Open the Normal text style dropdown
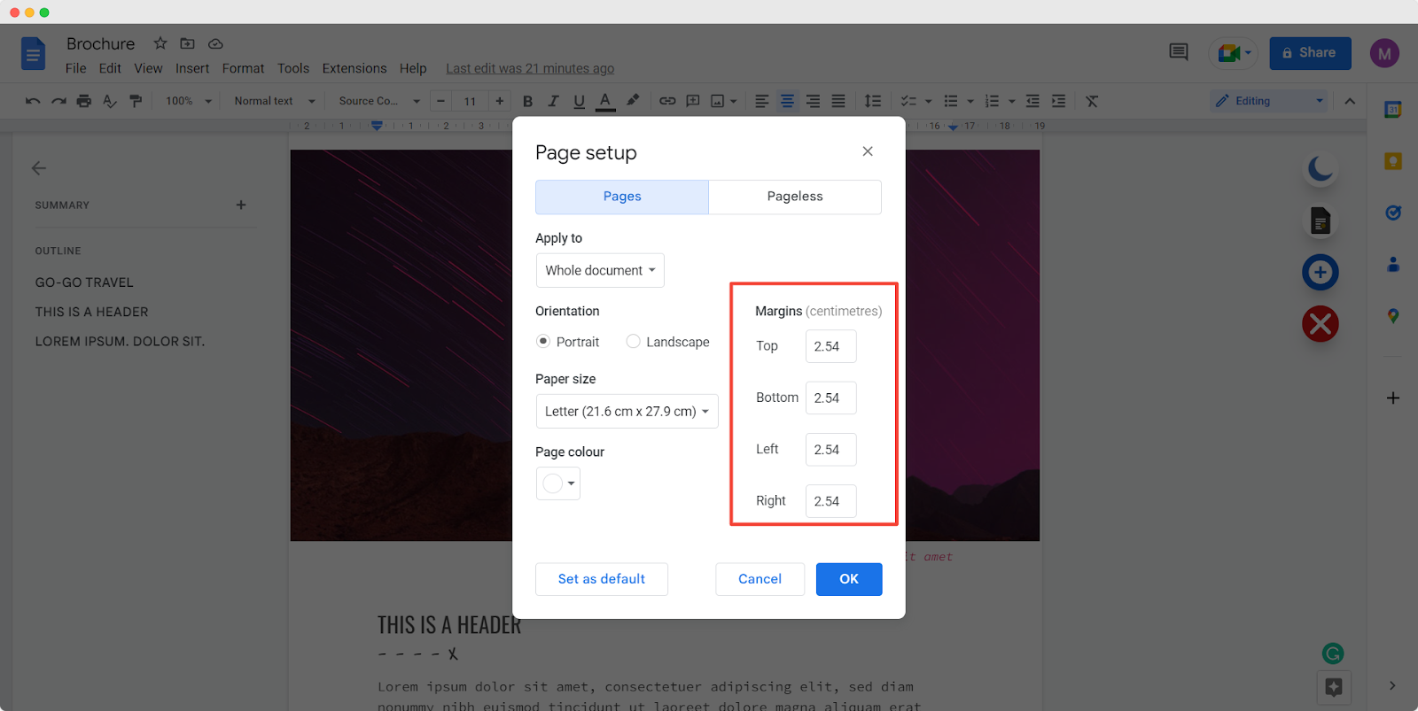Screen dimensions: 1418x711 click(274, 101)
